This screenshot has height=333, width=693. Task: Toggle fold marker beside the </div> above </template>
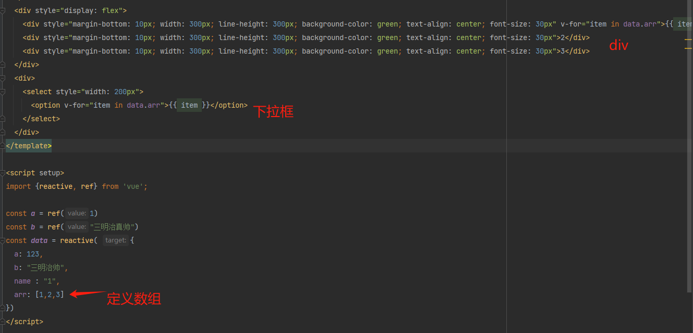pyautogui.click(x=3, y=132)
